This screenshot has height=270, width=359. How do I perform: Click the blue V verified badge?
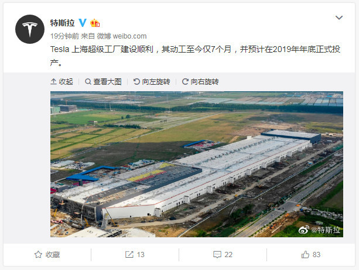point(83,23)
